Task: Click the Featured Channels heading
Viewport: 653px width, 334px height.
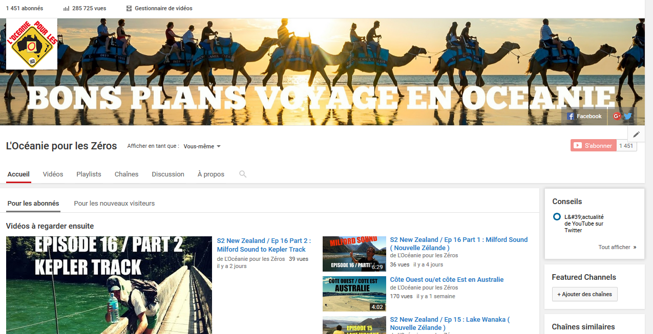Action: pos(584,277)
